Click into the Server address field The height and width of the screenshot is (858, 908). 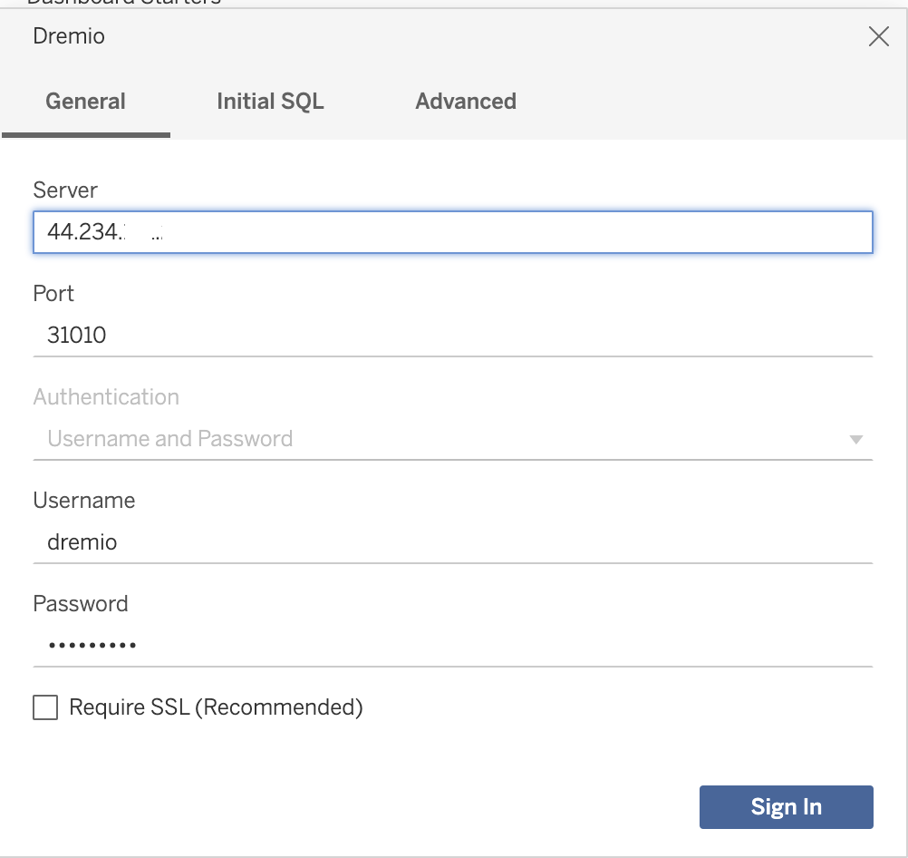tap(453, 232)
